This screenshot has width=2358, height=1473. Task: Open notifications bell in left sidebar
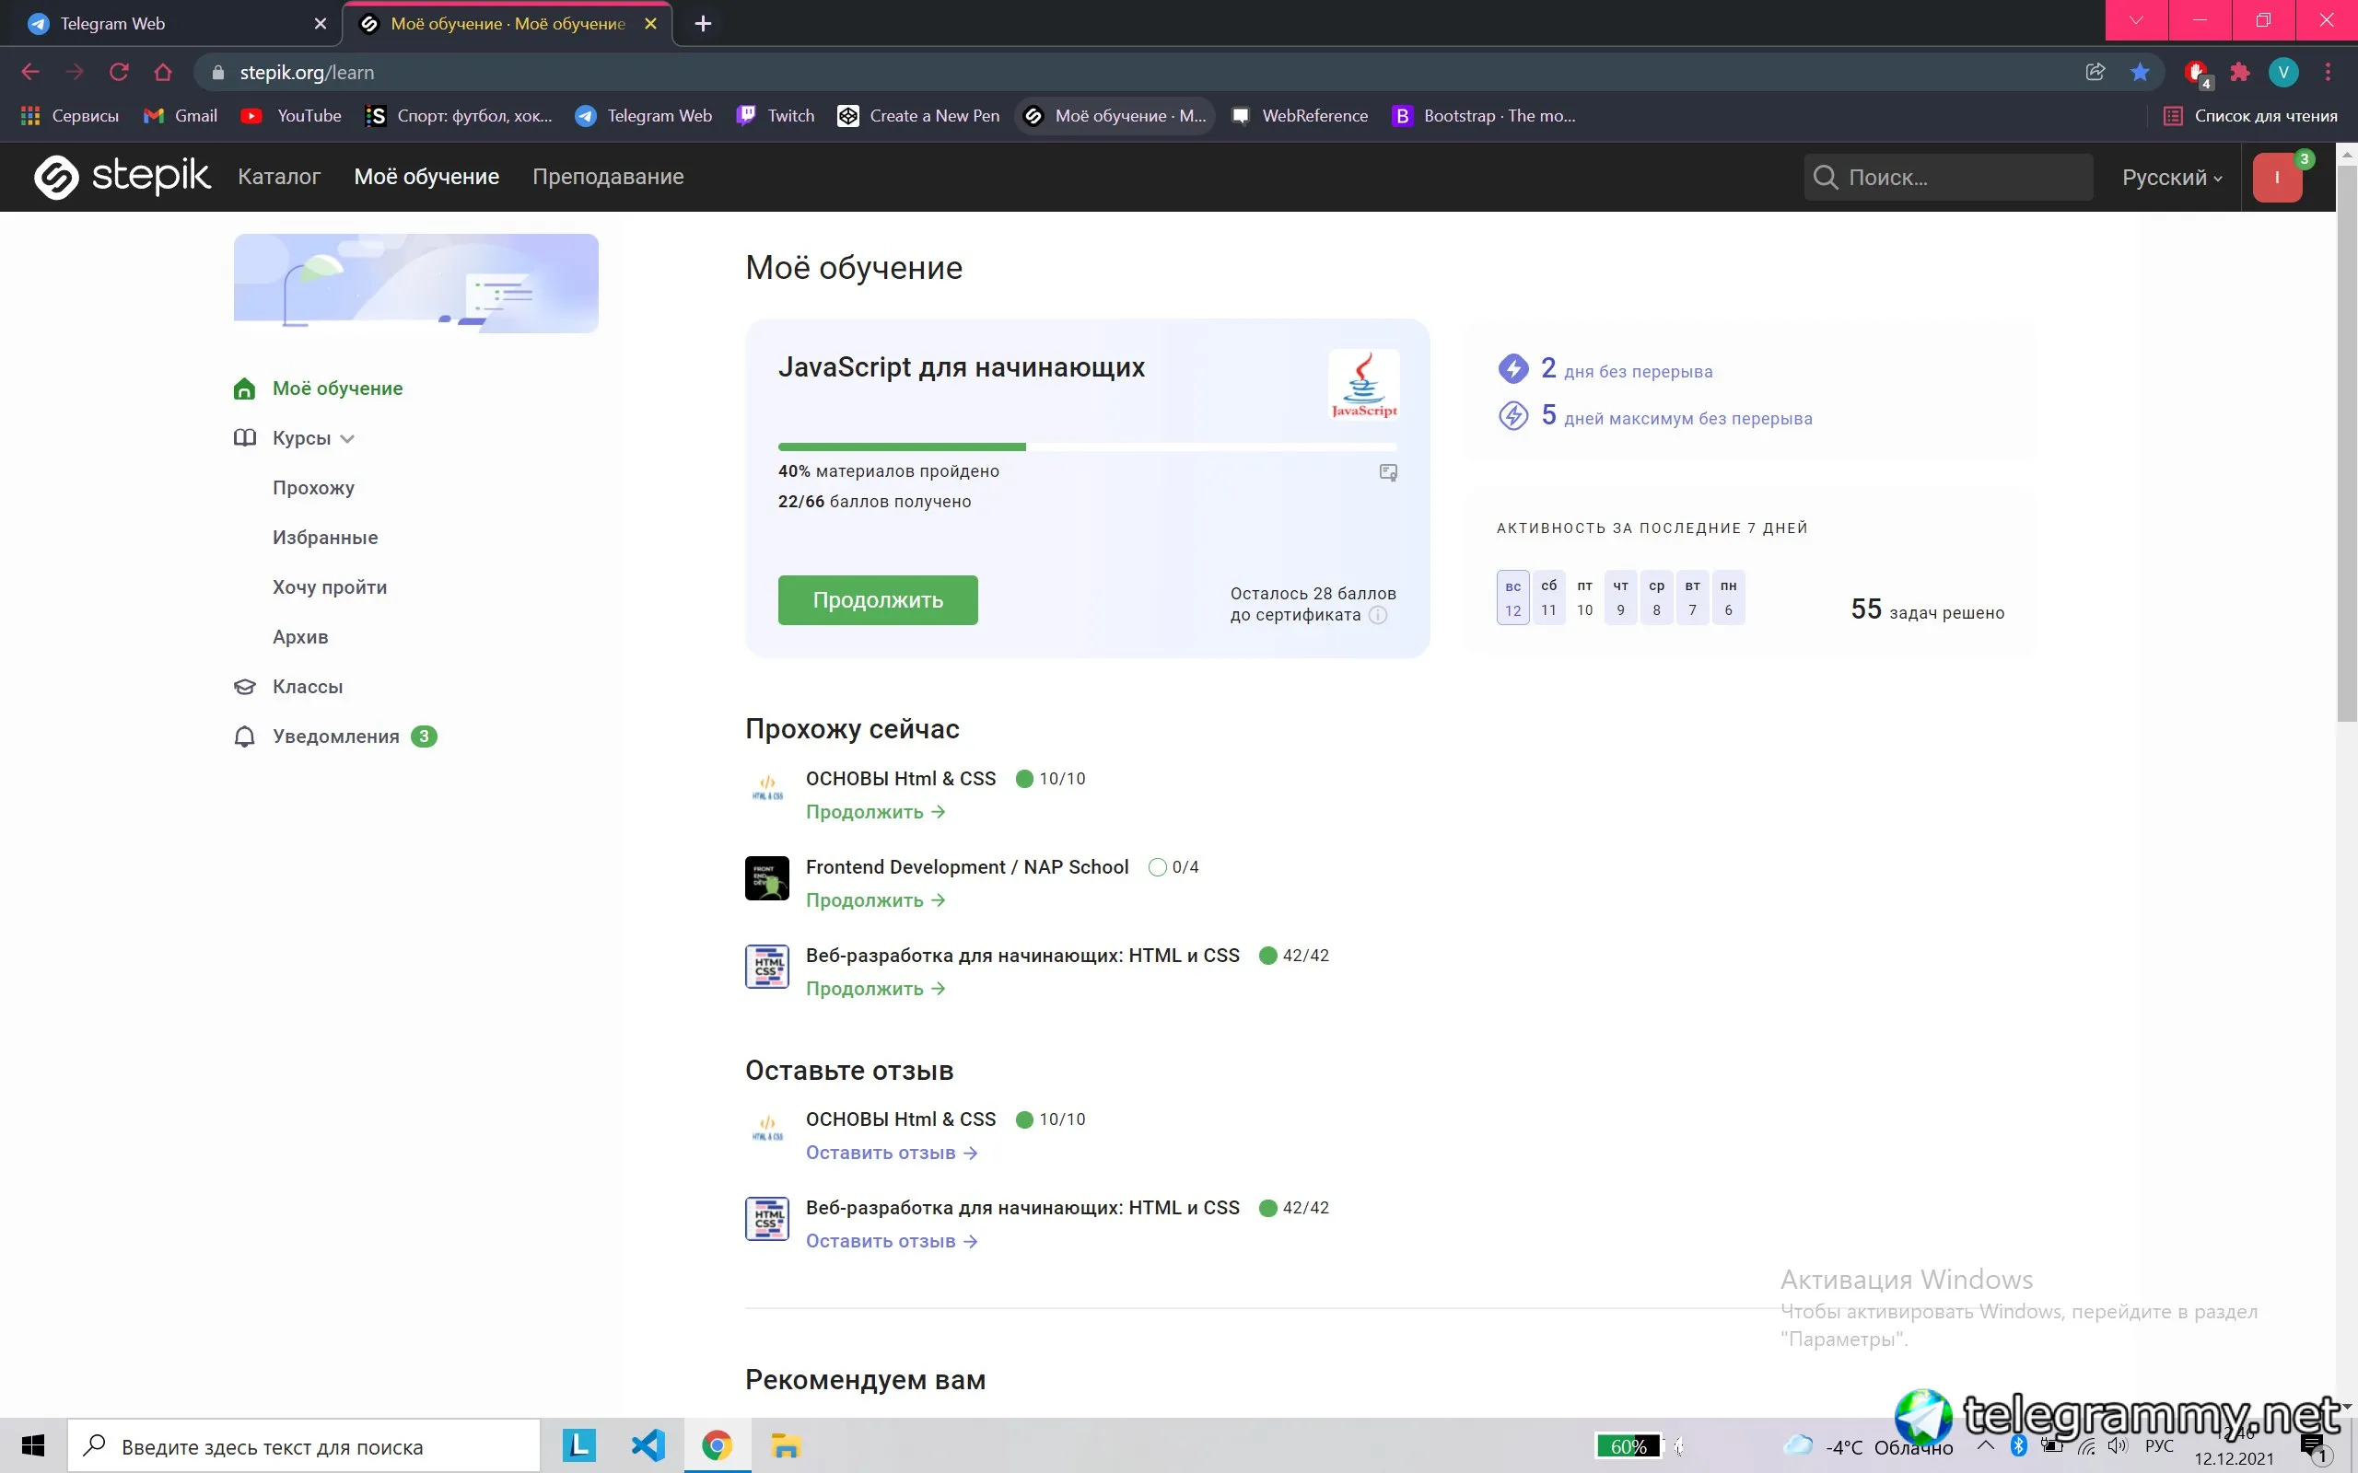[x=245, y=736]
